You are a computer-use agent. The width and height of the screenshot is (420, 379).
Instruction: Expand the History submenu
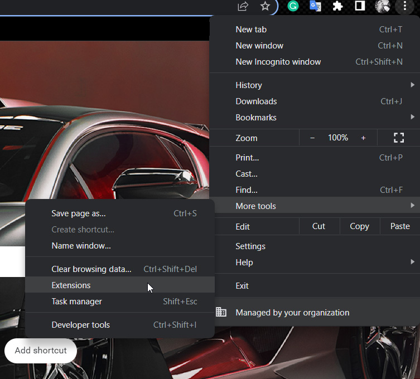[315, 85]
